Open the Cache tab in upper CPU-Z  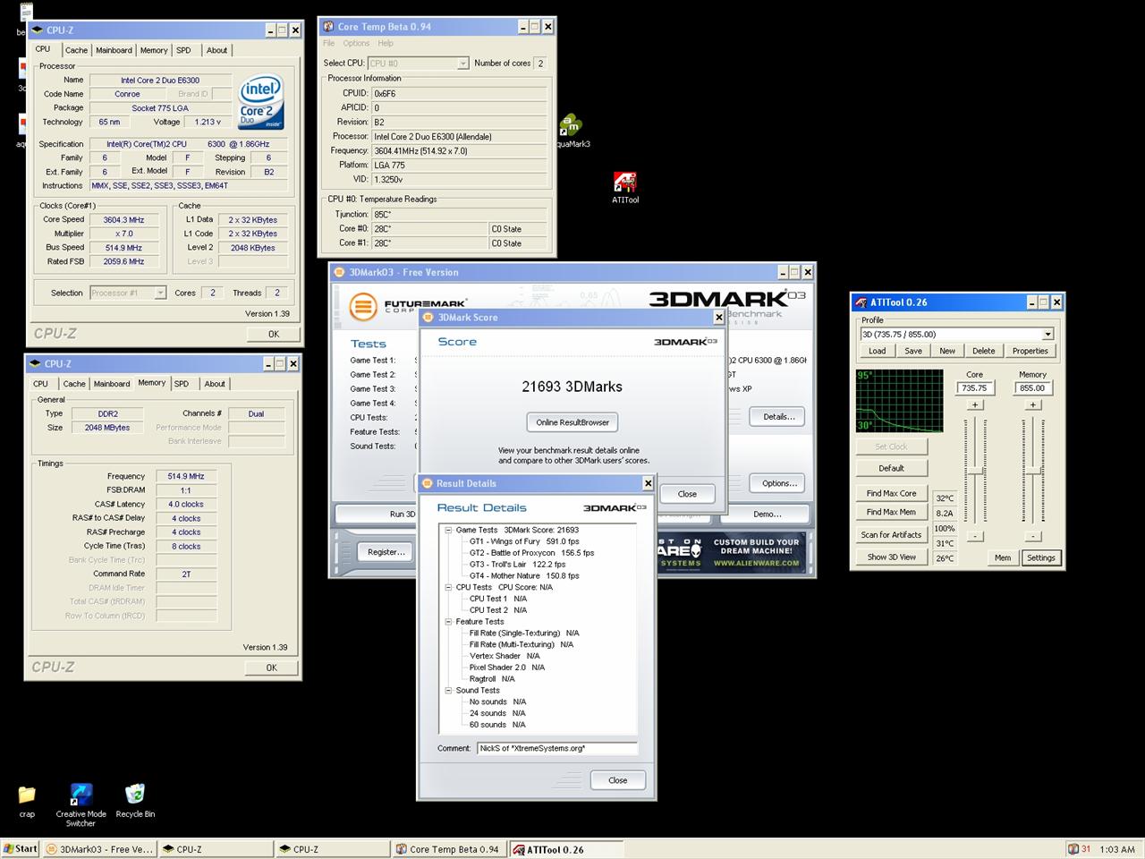76,50
